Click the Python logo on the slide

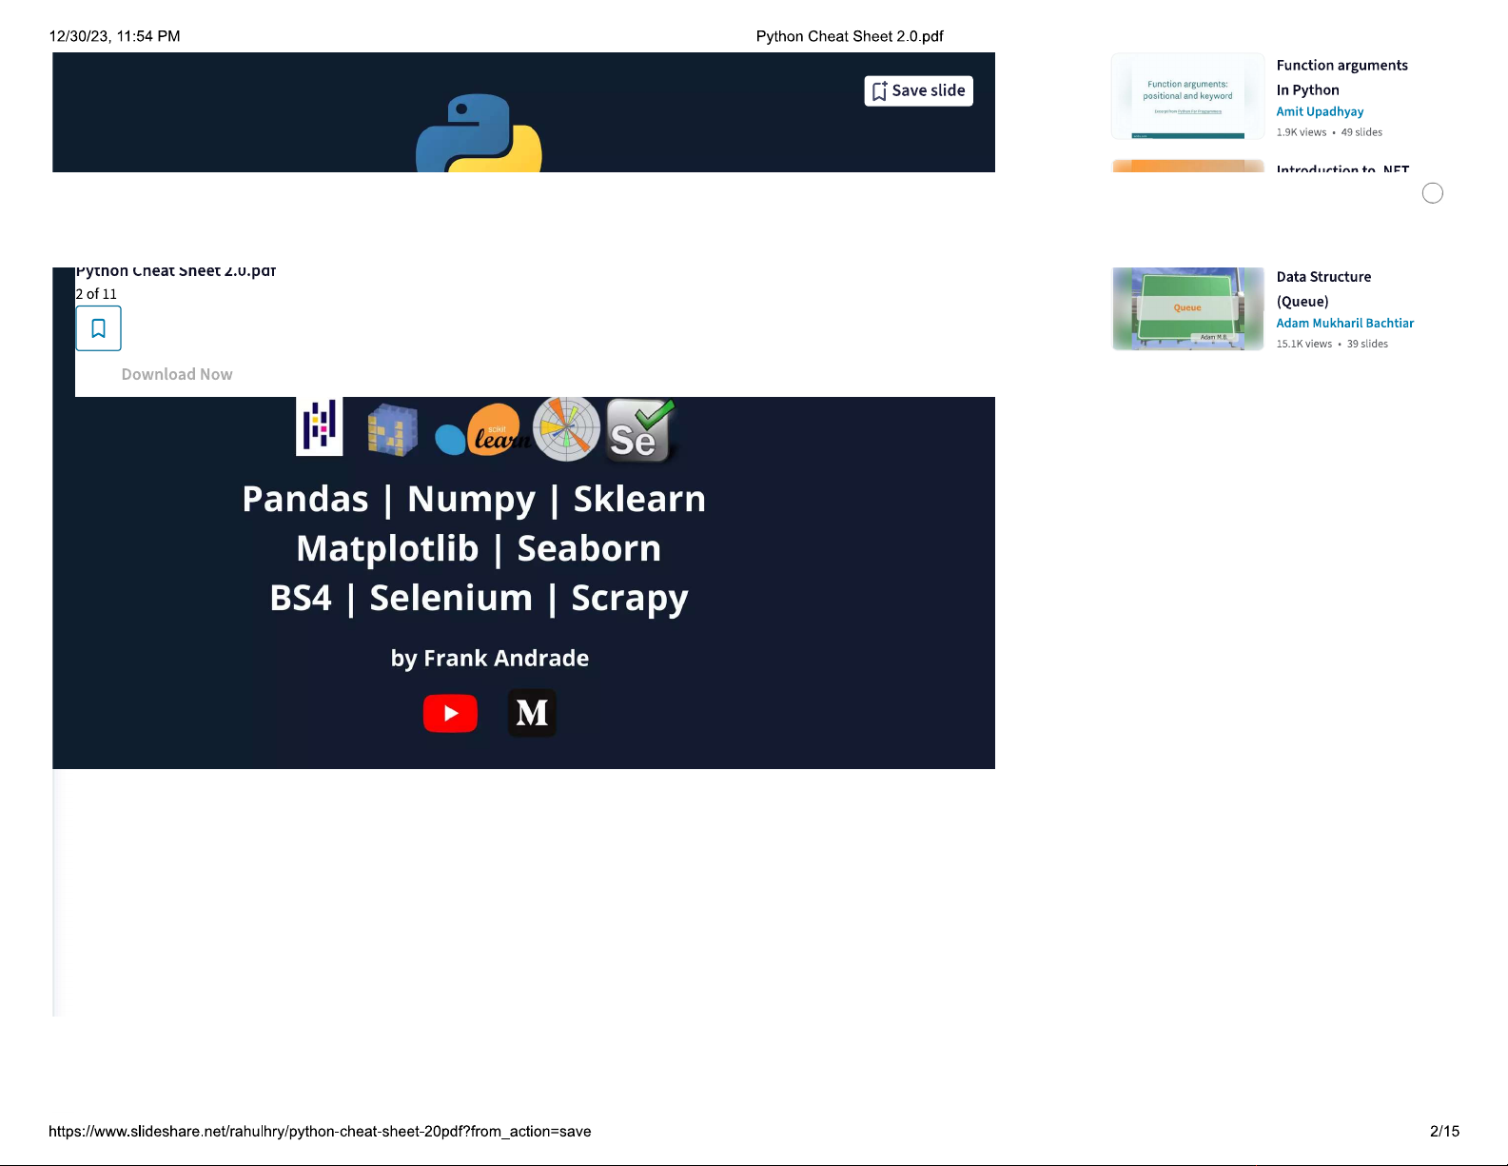[x=479, y=135]
